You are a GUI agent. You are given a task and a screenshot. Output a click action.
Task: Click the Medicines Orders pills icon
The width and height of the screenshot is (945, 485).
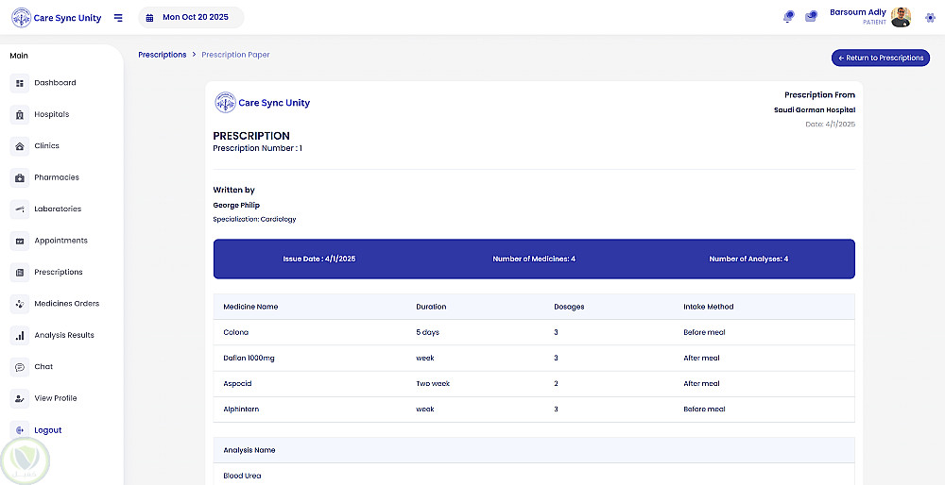(20, 304)
